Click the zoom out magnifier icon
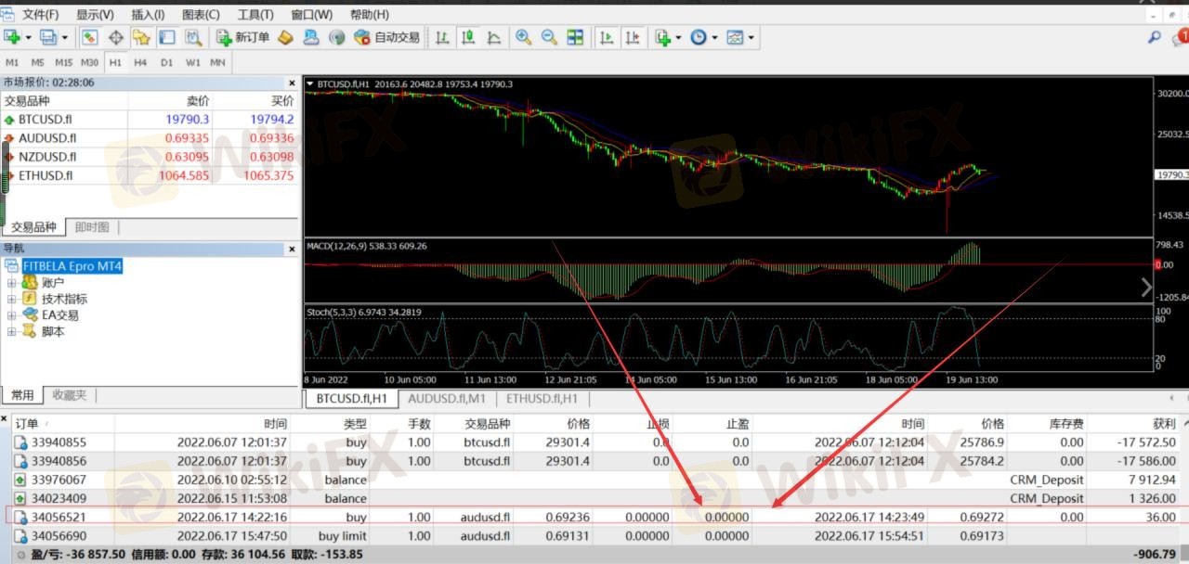Image resolution: width=1189 pixels, height=564 pixels. click(x=549, y=37)
